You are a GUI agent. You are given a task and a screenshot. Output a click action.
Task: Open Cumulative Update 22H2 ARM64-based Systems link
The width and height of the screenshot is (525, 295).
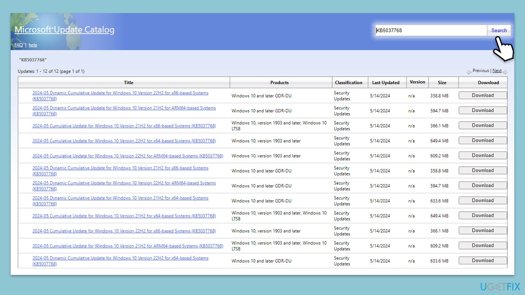coord(128,156)
